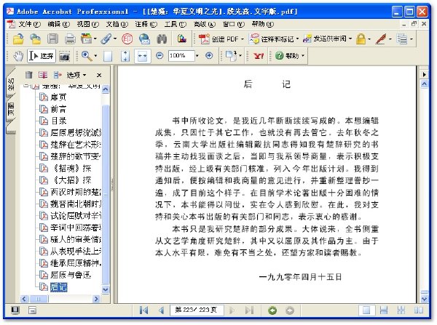The width and height of the screenshot is (437, 325).
Task: Open the 注释和标记 dropdown
Action: 275,39
